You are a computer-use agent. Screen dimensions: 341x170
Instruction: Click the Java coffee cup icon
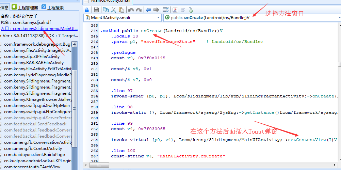[x=175, y=10]
